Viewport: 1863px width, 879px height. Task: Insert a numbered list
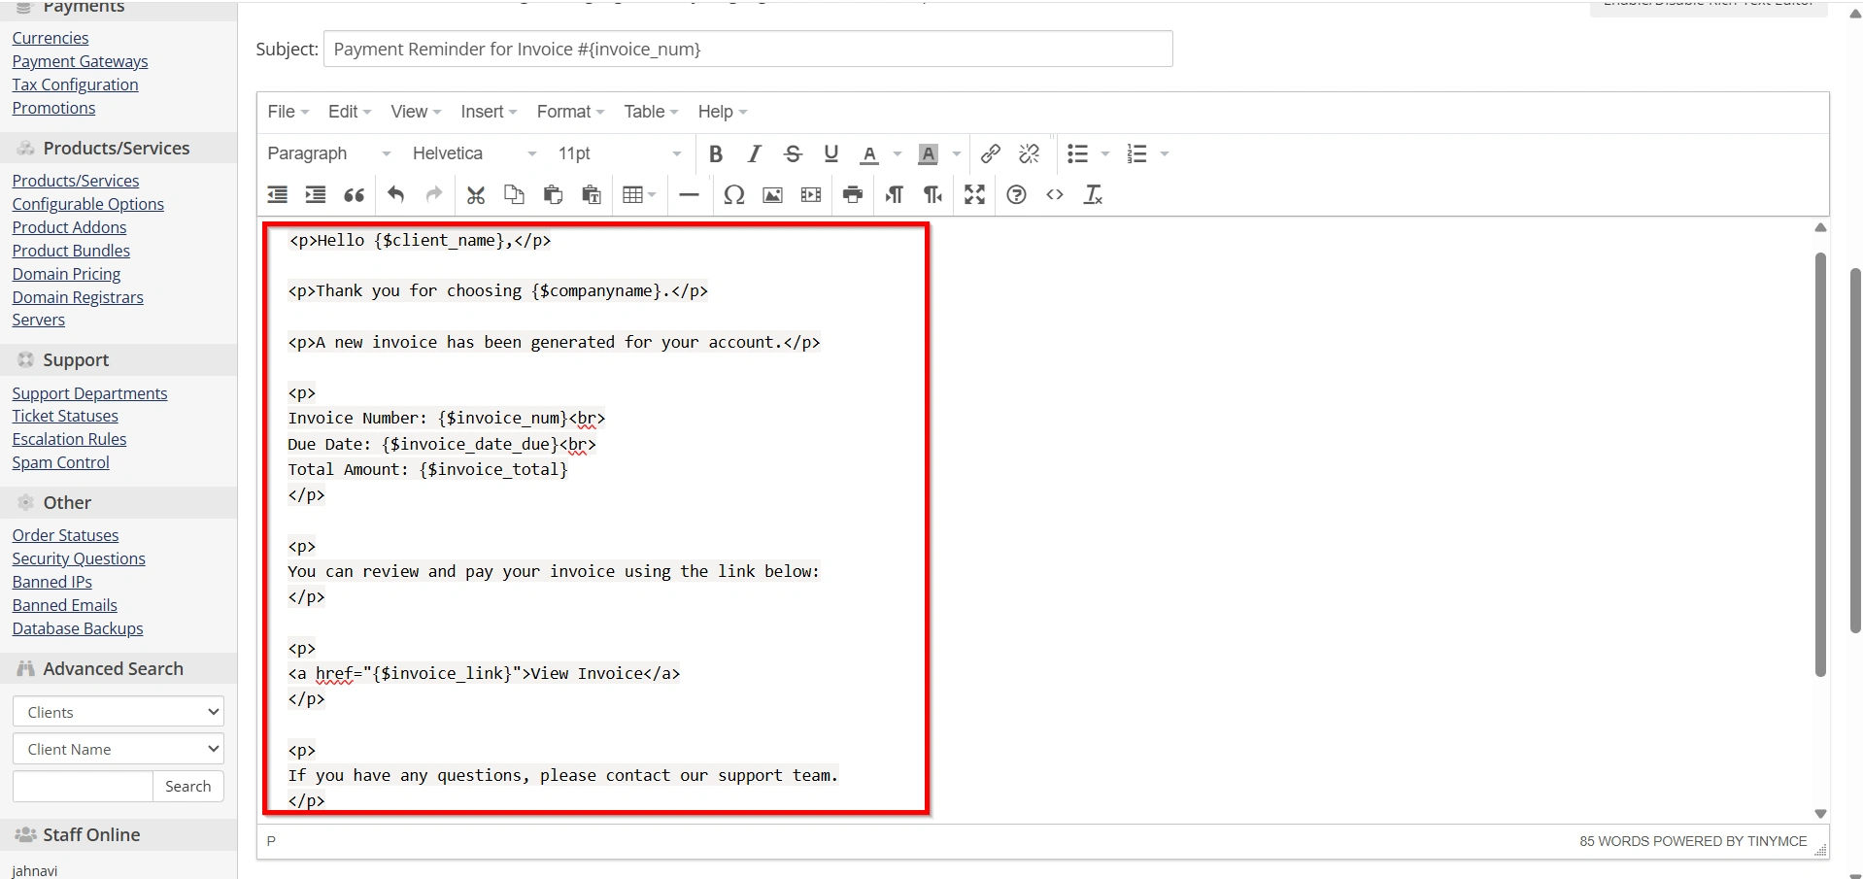(x=1136, y=153)
